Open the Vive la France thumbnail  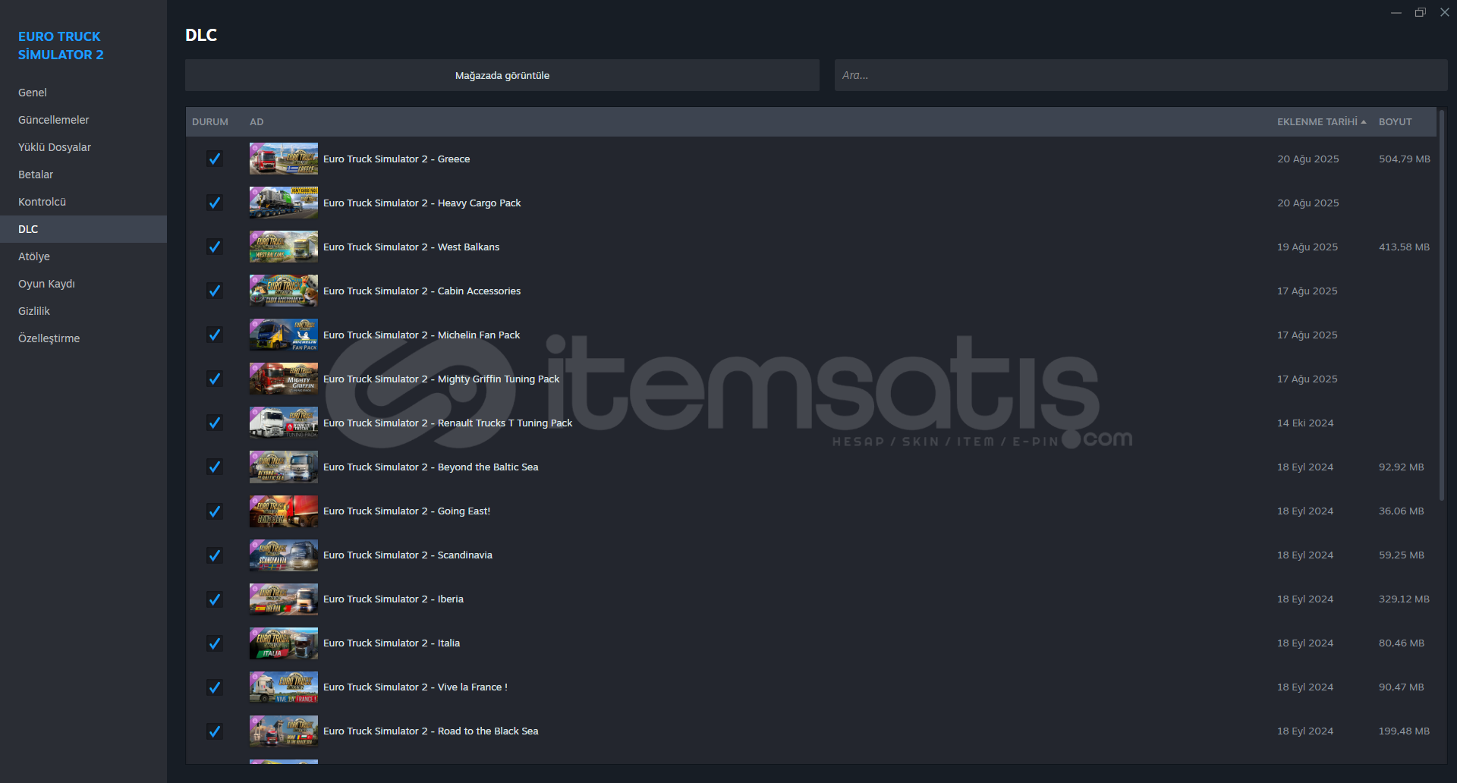click(x=284, y=687)
